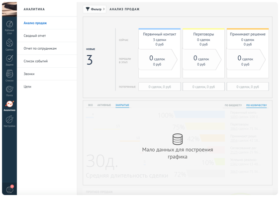
Task: Click the account avatar thumbnail
Action: pos(9,9)
